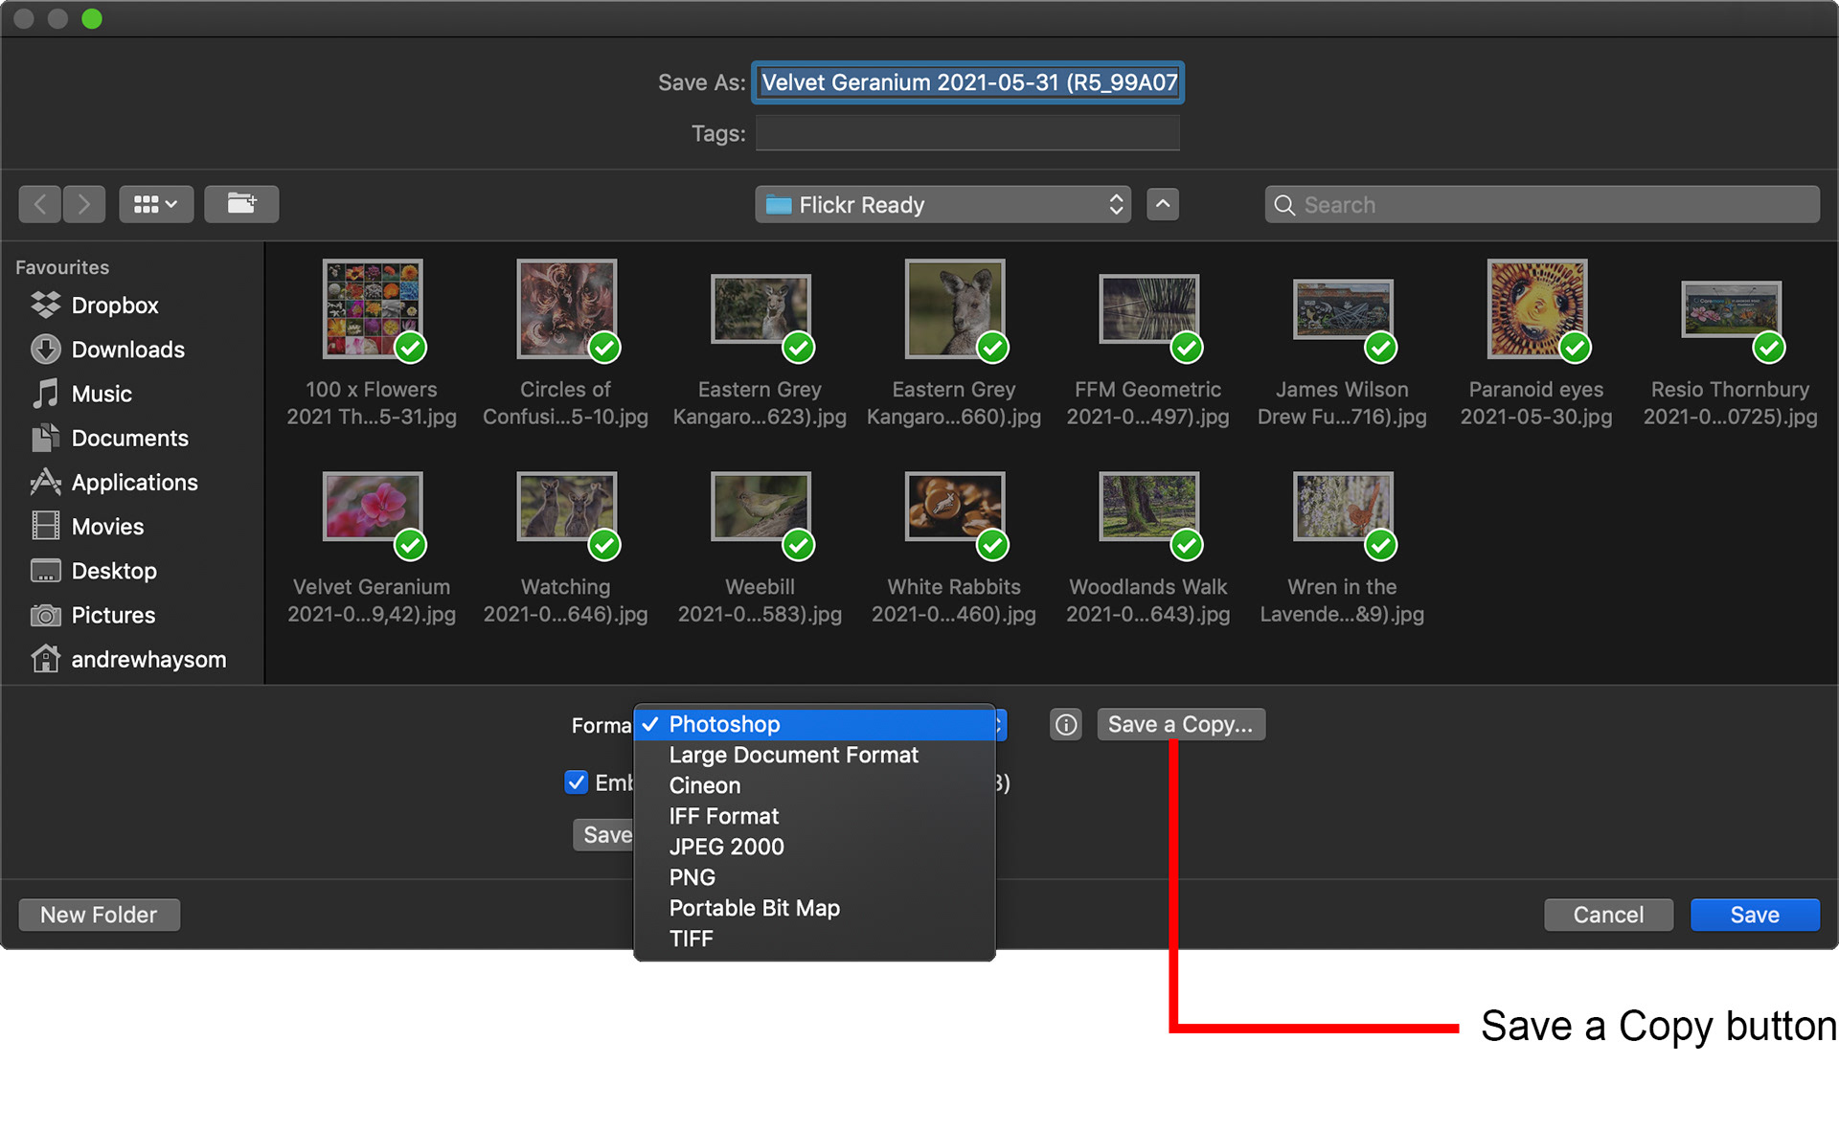Image resolution: width=1839 pixels, height=1132 pixels.
Task: Select PNG in the format menu
Action: coord(692,877)
